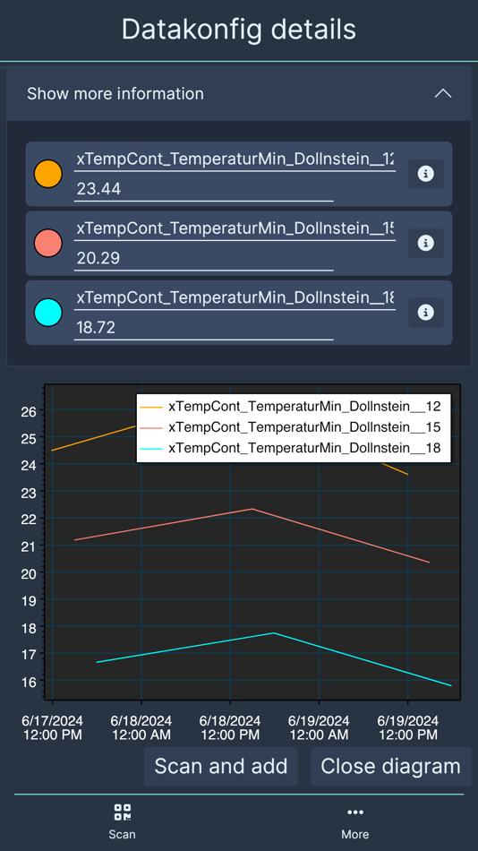Collapse the Show more information section
Image resolution: width=478 pixels, height=851 pixels.
pos(443,93)
